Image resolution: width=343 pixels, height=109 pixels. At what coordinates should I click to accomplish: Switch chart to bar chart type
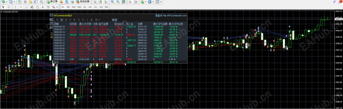click(95, 2)
